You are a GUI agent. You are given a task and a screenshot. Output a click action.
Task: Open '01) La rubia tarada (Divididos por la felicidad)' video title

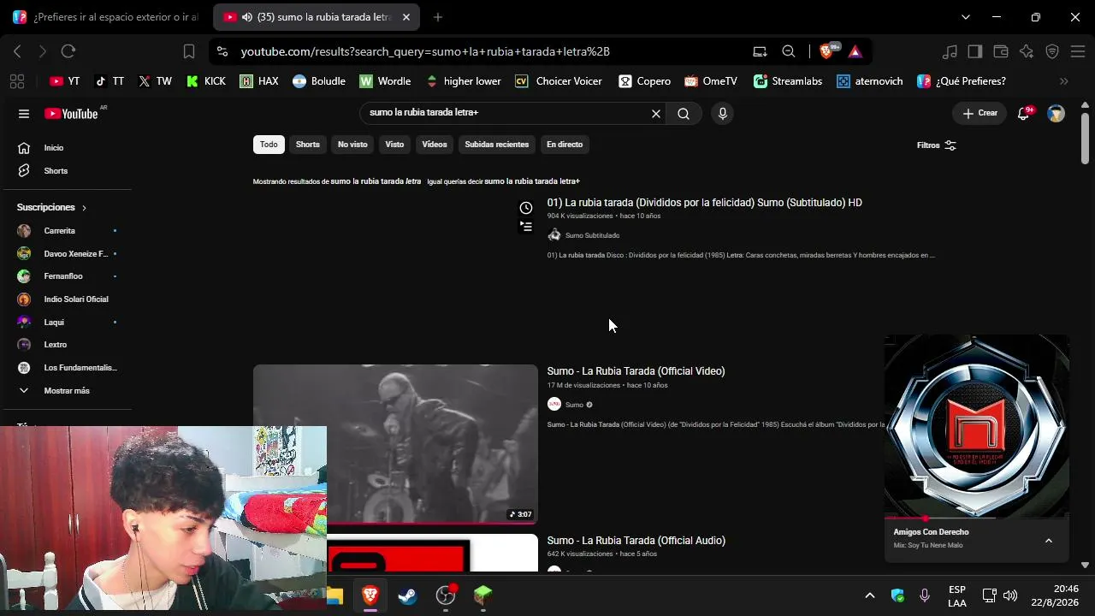pyautogui.click(x=705, y=203)
